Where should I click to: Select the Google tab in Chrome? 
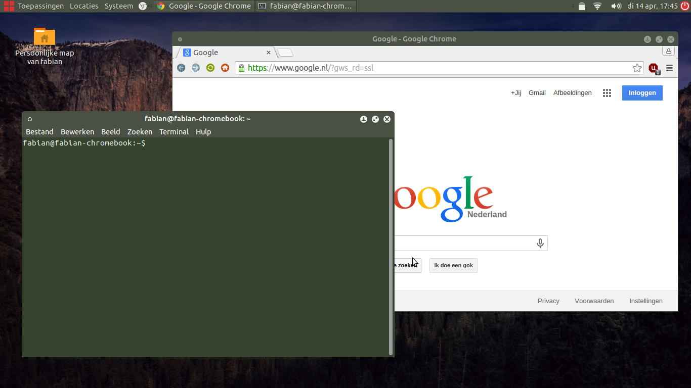point(227,53)
